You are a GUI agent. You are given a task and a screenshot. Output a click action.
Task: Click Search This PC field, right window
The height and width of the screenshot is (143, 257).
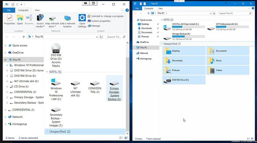click(x=235, y=13)
